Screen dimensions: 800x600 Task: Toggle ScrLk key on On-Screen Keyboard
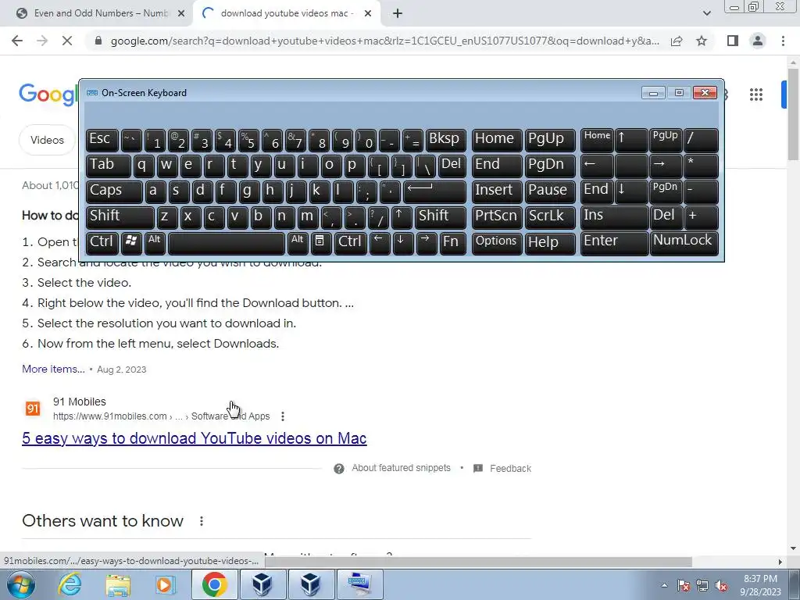click(x=550, y=217)
